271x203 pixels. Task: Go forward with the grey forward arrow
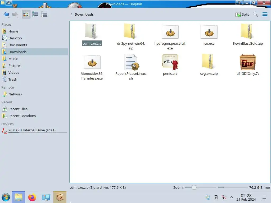coord(15,14)
